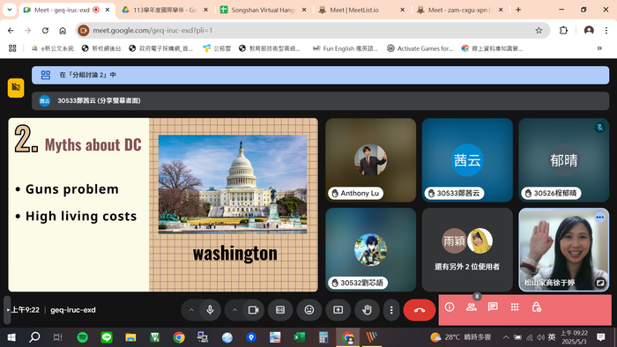
Task: Open the emoji reactions button
Action: coord(309,310)
